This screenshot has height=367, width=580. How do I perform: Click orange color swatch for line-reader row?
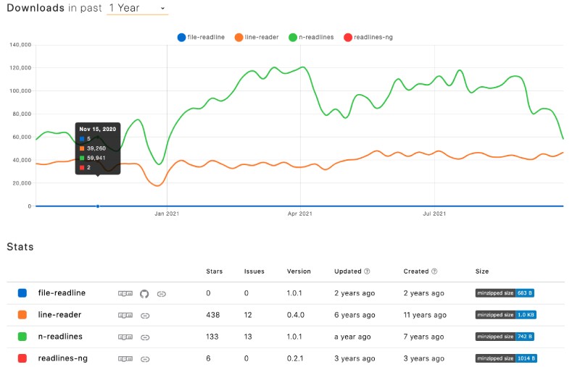point(22,315)
